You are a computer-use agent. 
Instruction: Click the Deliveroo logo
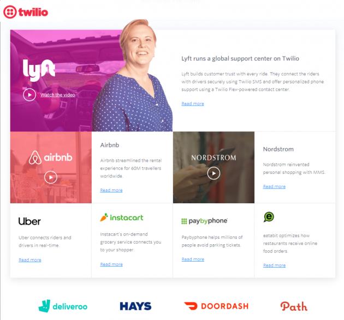point(63,306)
